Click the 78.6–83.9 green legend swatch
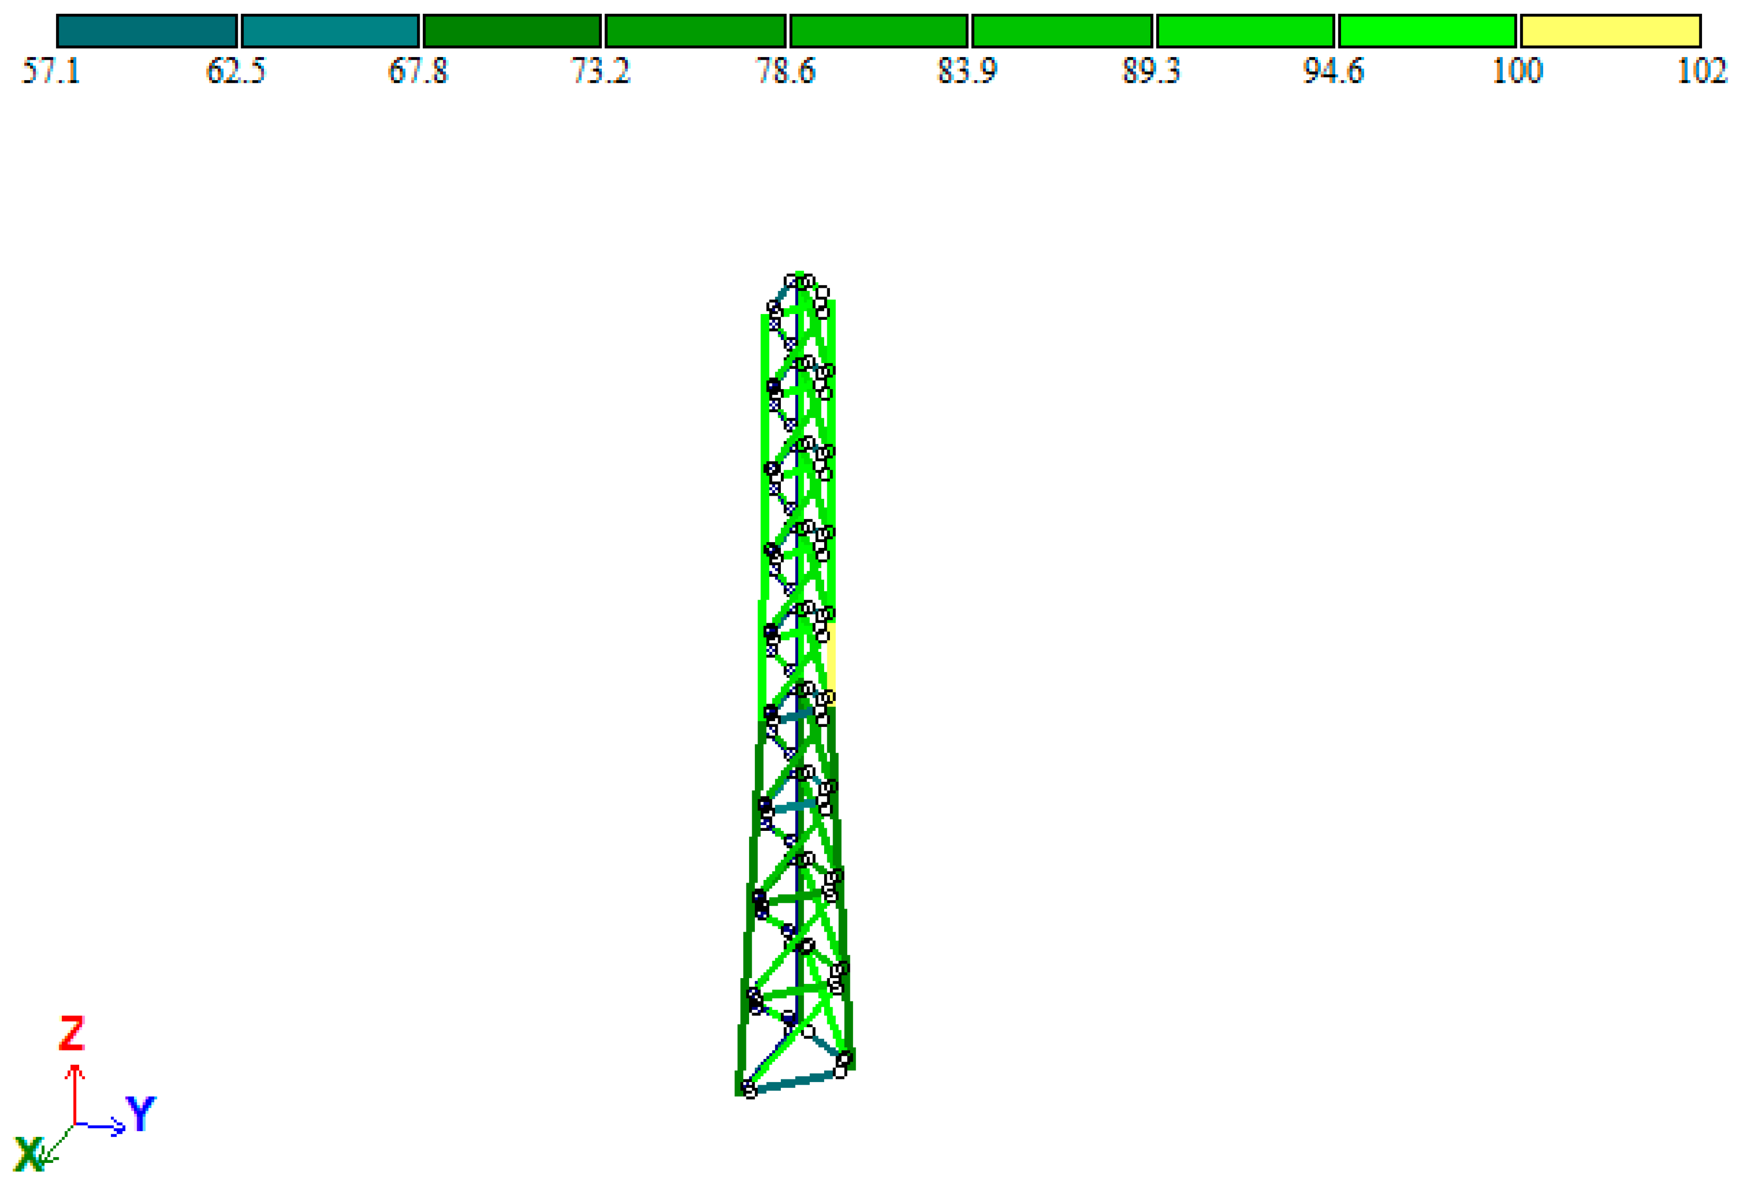Screen dimensions: 1739x1184 tap(878, 31)
